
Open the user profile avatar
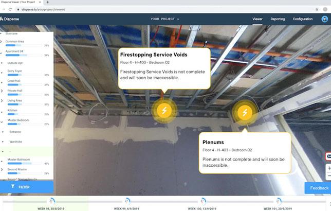[x=324, y=19]
